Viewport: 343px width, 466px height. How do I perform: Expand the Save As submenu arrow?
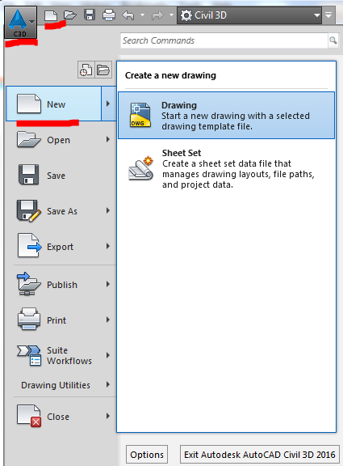pyautogui.click(x=108, y=210)
